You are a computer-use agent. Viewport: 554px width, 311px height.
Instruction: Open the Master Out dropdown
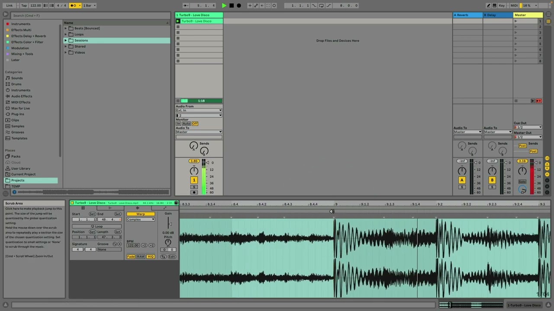(528, 137)
